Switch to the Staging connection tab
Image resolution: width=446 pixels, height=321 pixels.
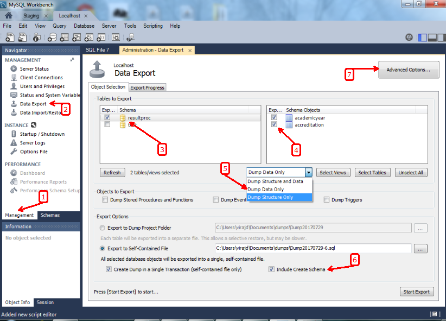pyautogui.click(x=31, y=16)
